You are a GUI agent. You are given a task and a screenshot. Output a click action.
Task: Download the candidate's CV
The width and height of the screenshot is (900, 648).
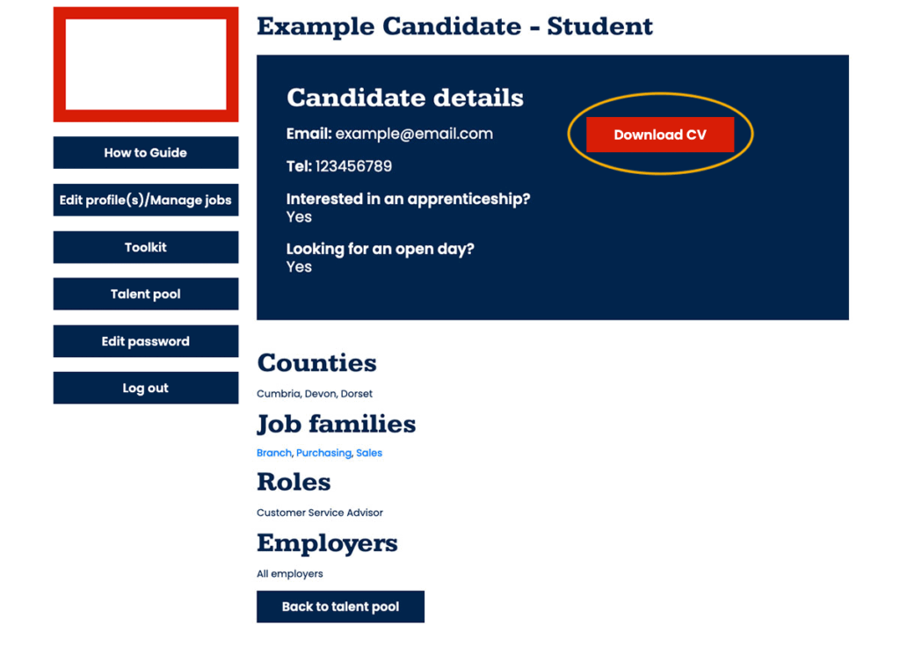coord(659,135)
